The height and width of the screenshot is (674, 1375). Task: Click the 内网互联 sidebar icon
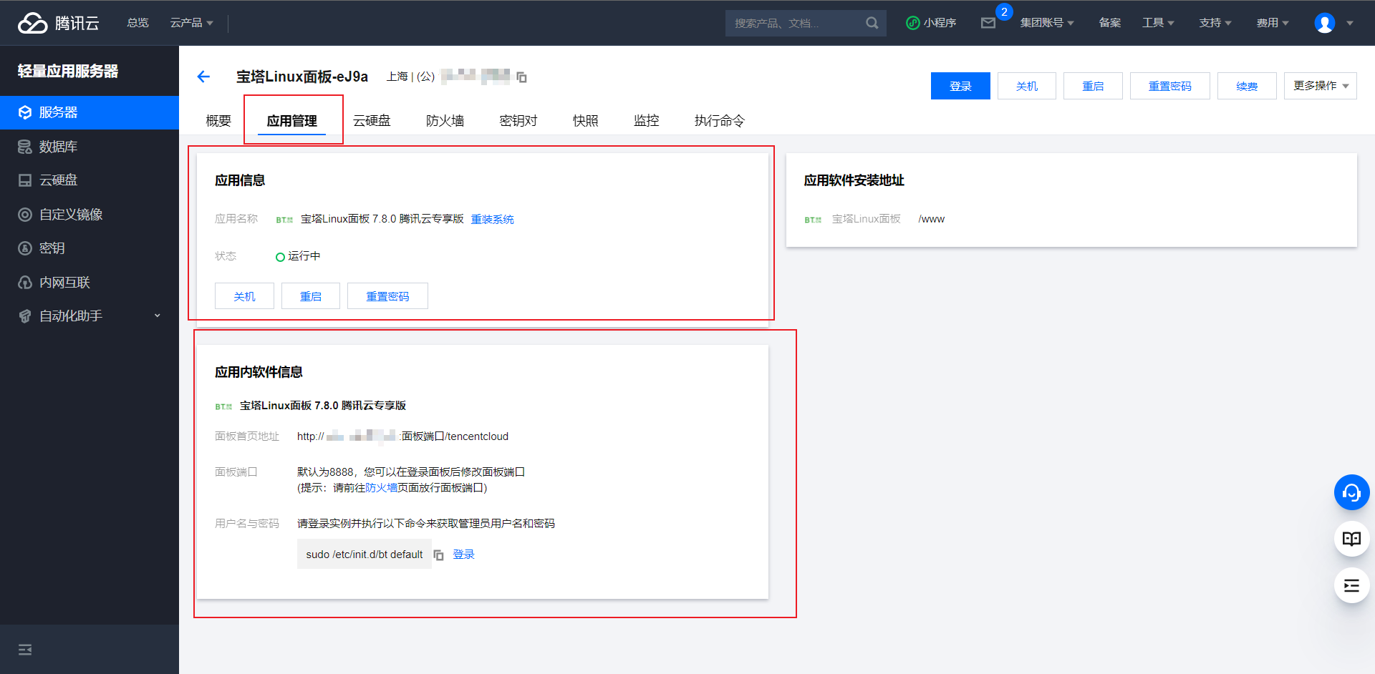pyautogui.click(x=25, y=283)
